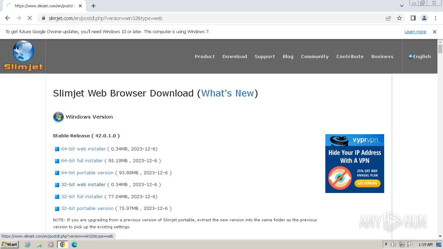Open the Support menu
Screen dimensions: 443x249
pos(265,56)
